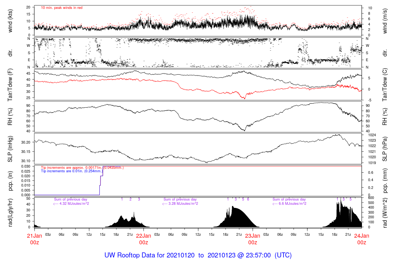
Task: Click the '3.28 MJoules/m^2' sum label
Action: 180,204
